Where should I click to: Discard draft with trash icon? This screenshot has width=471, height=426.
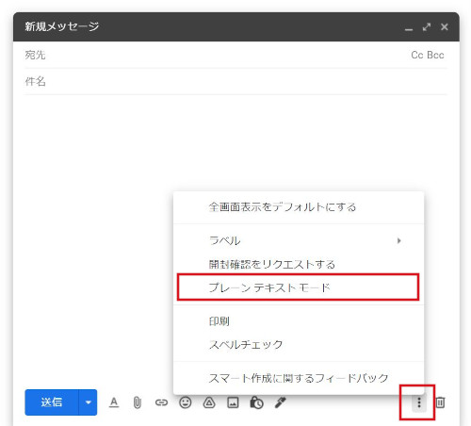pyautogui.click(x=440, y=402)
